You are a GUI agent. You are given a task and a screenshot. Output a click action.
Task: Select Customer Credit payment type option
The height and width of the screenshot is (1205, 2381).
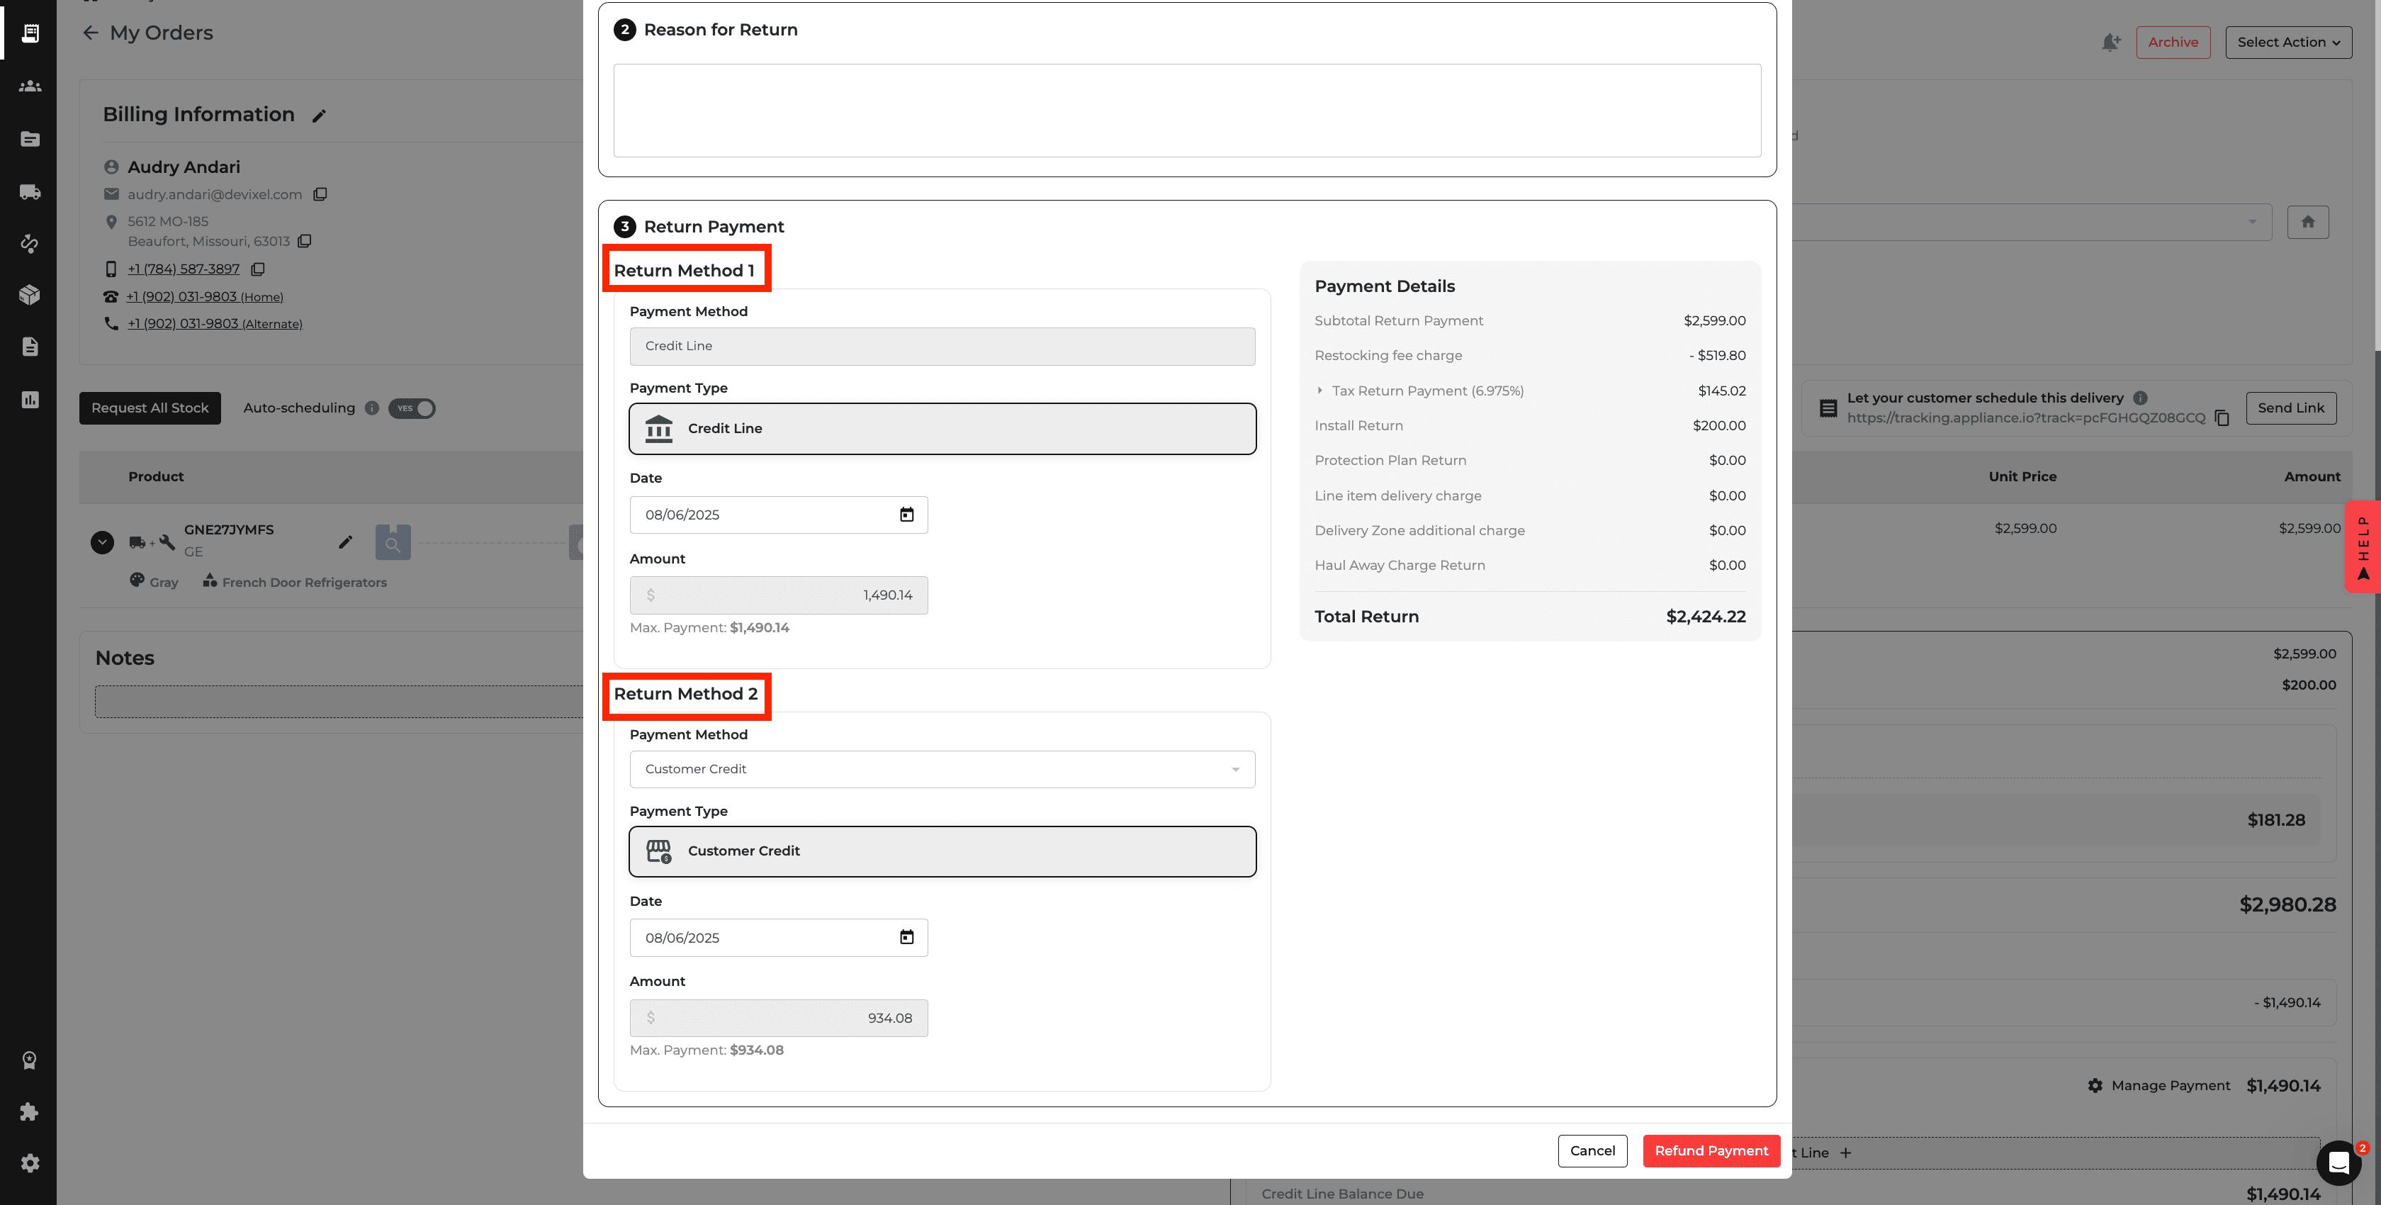942,851
